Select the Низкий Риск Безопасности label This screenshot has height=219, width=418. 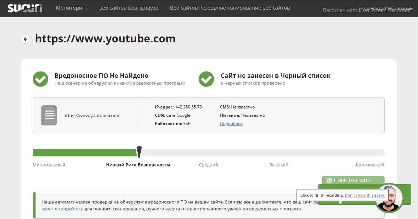(x=138, y=165)
